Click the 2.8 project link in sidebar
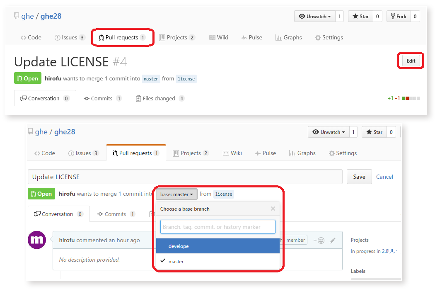Image resolution: width=435 pixels, height=289 pixels. click(391, 251)
